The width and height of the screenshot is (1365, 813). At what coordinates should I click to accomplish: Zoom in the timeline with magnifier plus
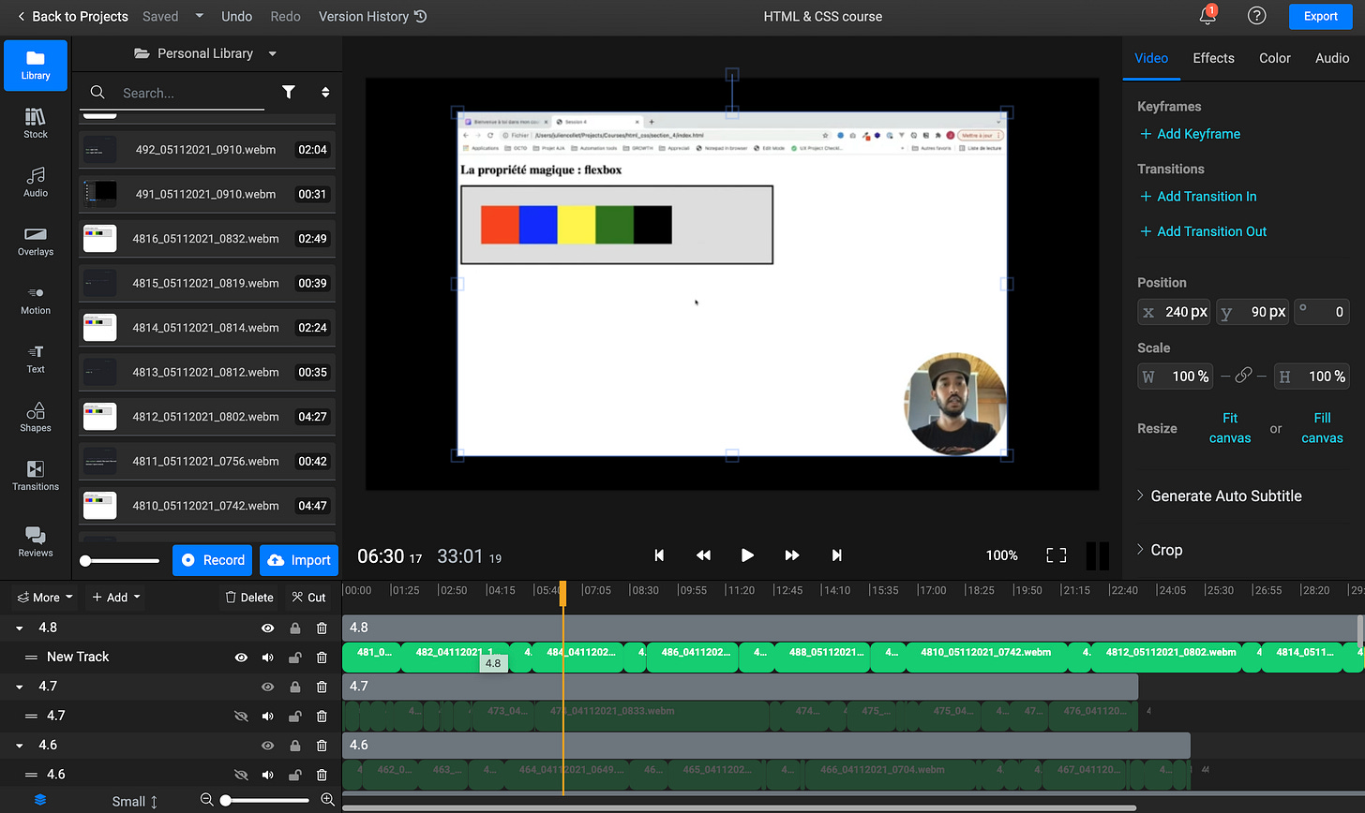tap(327, 800)
